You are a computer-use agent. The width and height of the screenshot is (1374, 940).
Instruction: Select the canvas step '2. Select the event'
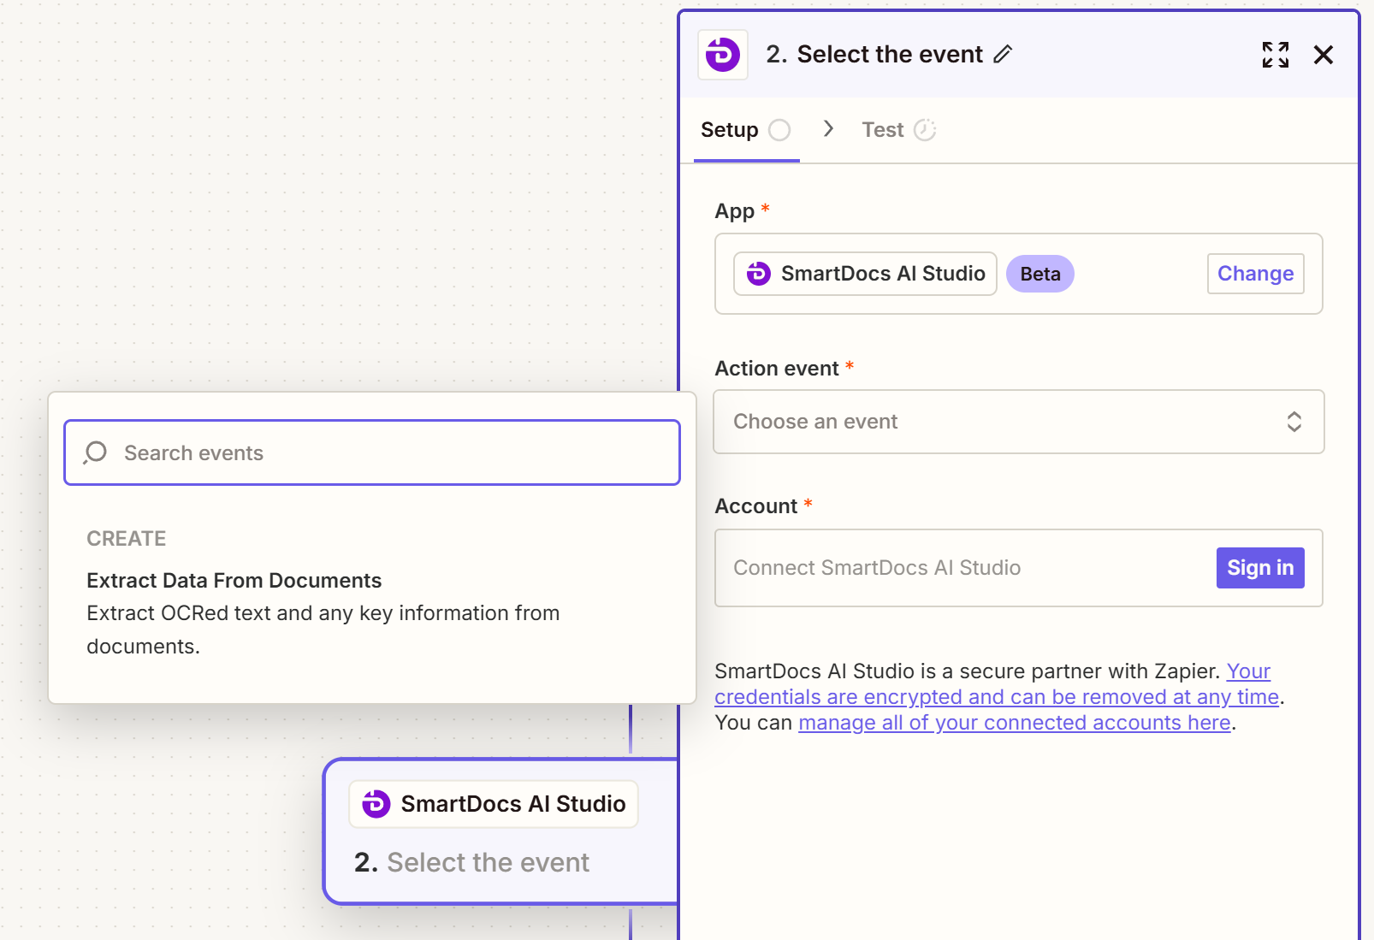[501, 831]
